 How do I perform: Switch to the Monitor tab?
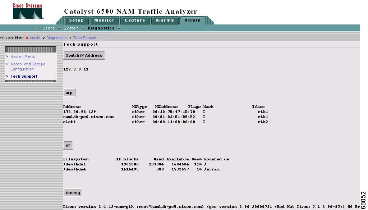pos(105,20)
